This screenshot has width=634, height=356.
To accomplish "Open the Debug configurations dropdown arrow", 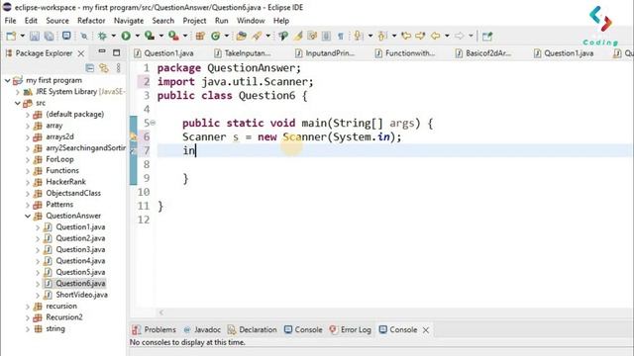I will 114,36.
